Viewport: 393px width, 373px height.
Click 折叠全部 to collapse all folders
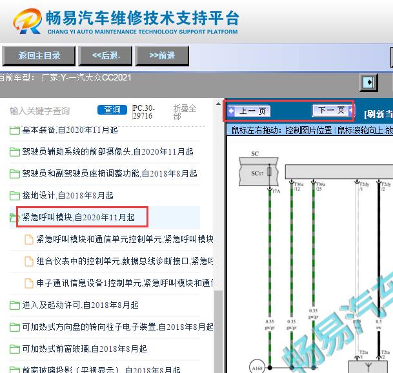tap(185, 112)
